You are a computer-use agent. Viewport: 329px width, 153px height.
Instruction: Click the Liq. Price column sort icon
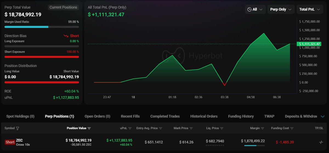[222, 128]
